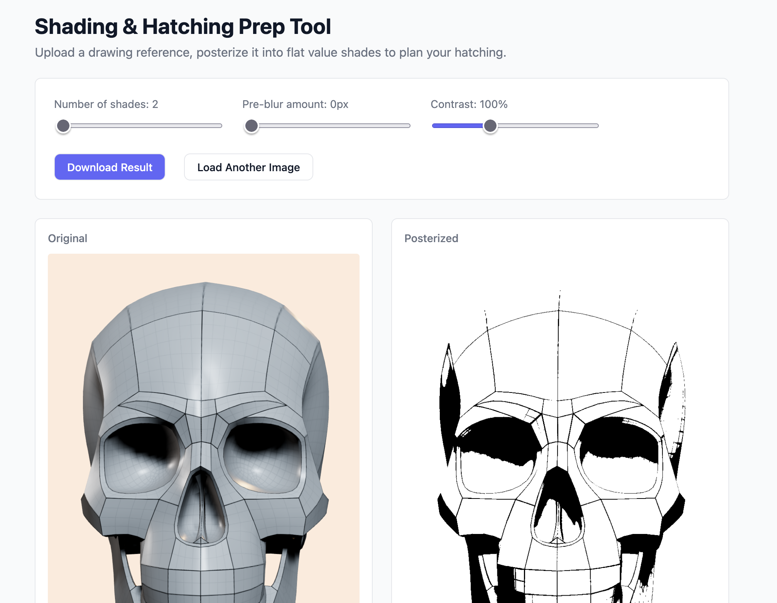The width and height of the screenshot is (777, 603).
Task: Click the Posterized skull preview image
Action: coord(560,428)
